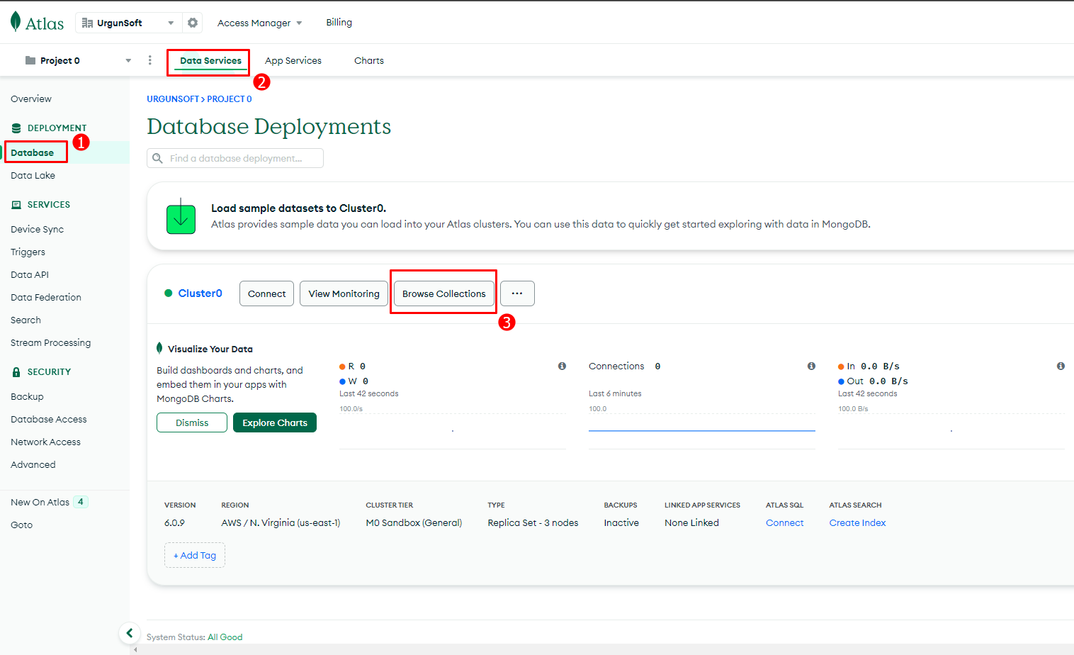Click the + Add Tag button
The width and height of the screenshot is (1074, 655).
point(195,555)
